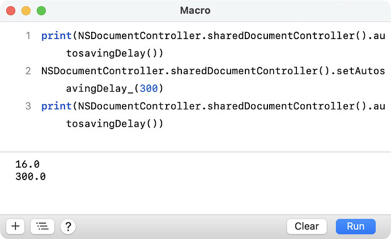The height and width of the screenshot is (239, 391).
Task: Click the 16.0 output line
Action: (x=27, y=164)
